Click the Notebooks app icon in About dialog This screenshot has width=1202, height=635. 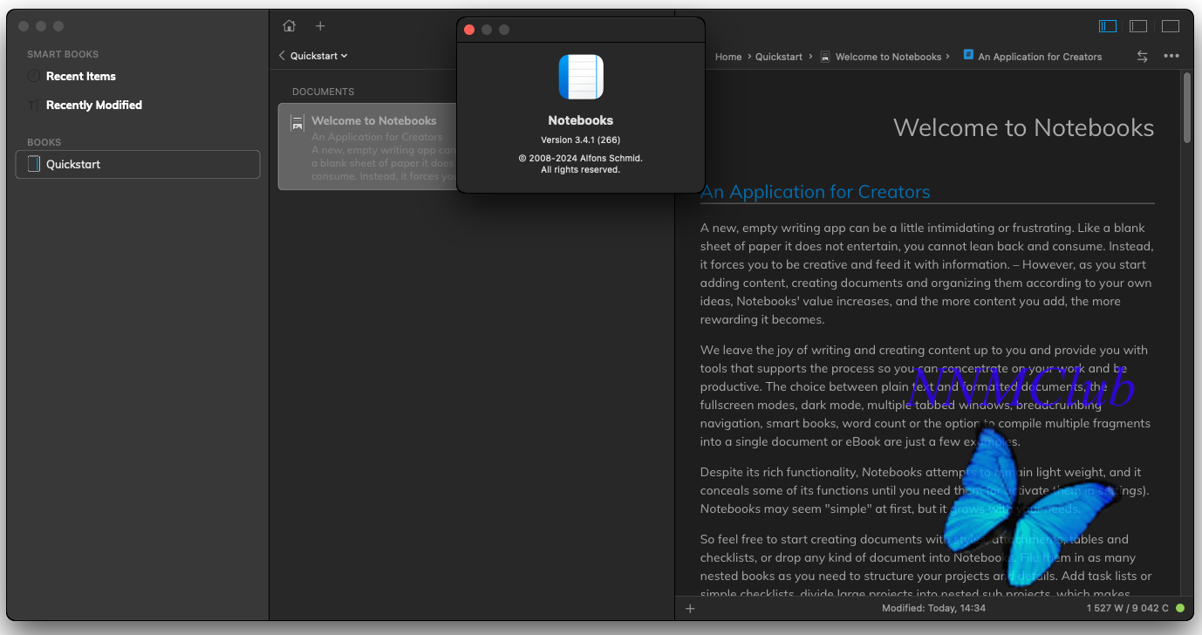click(x=581, y=77)
